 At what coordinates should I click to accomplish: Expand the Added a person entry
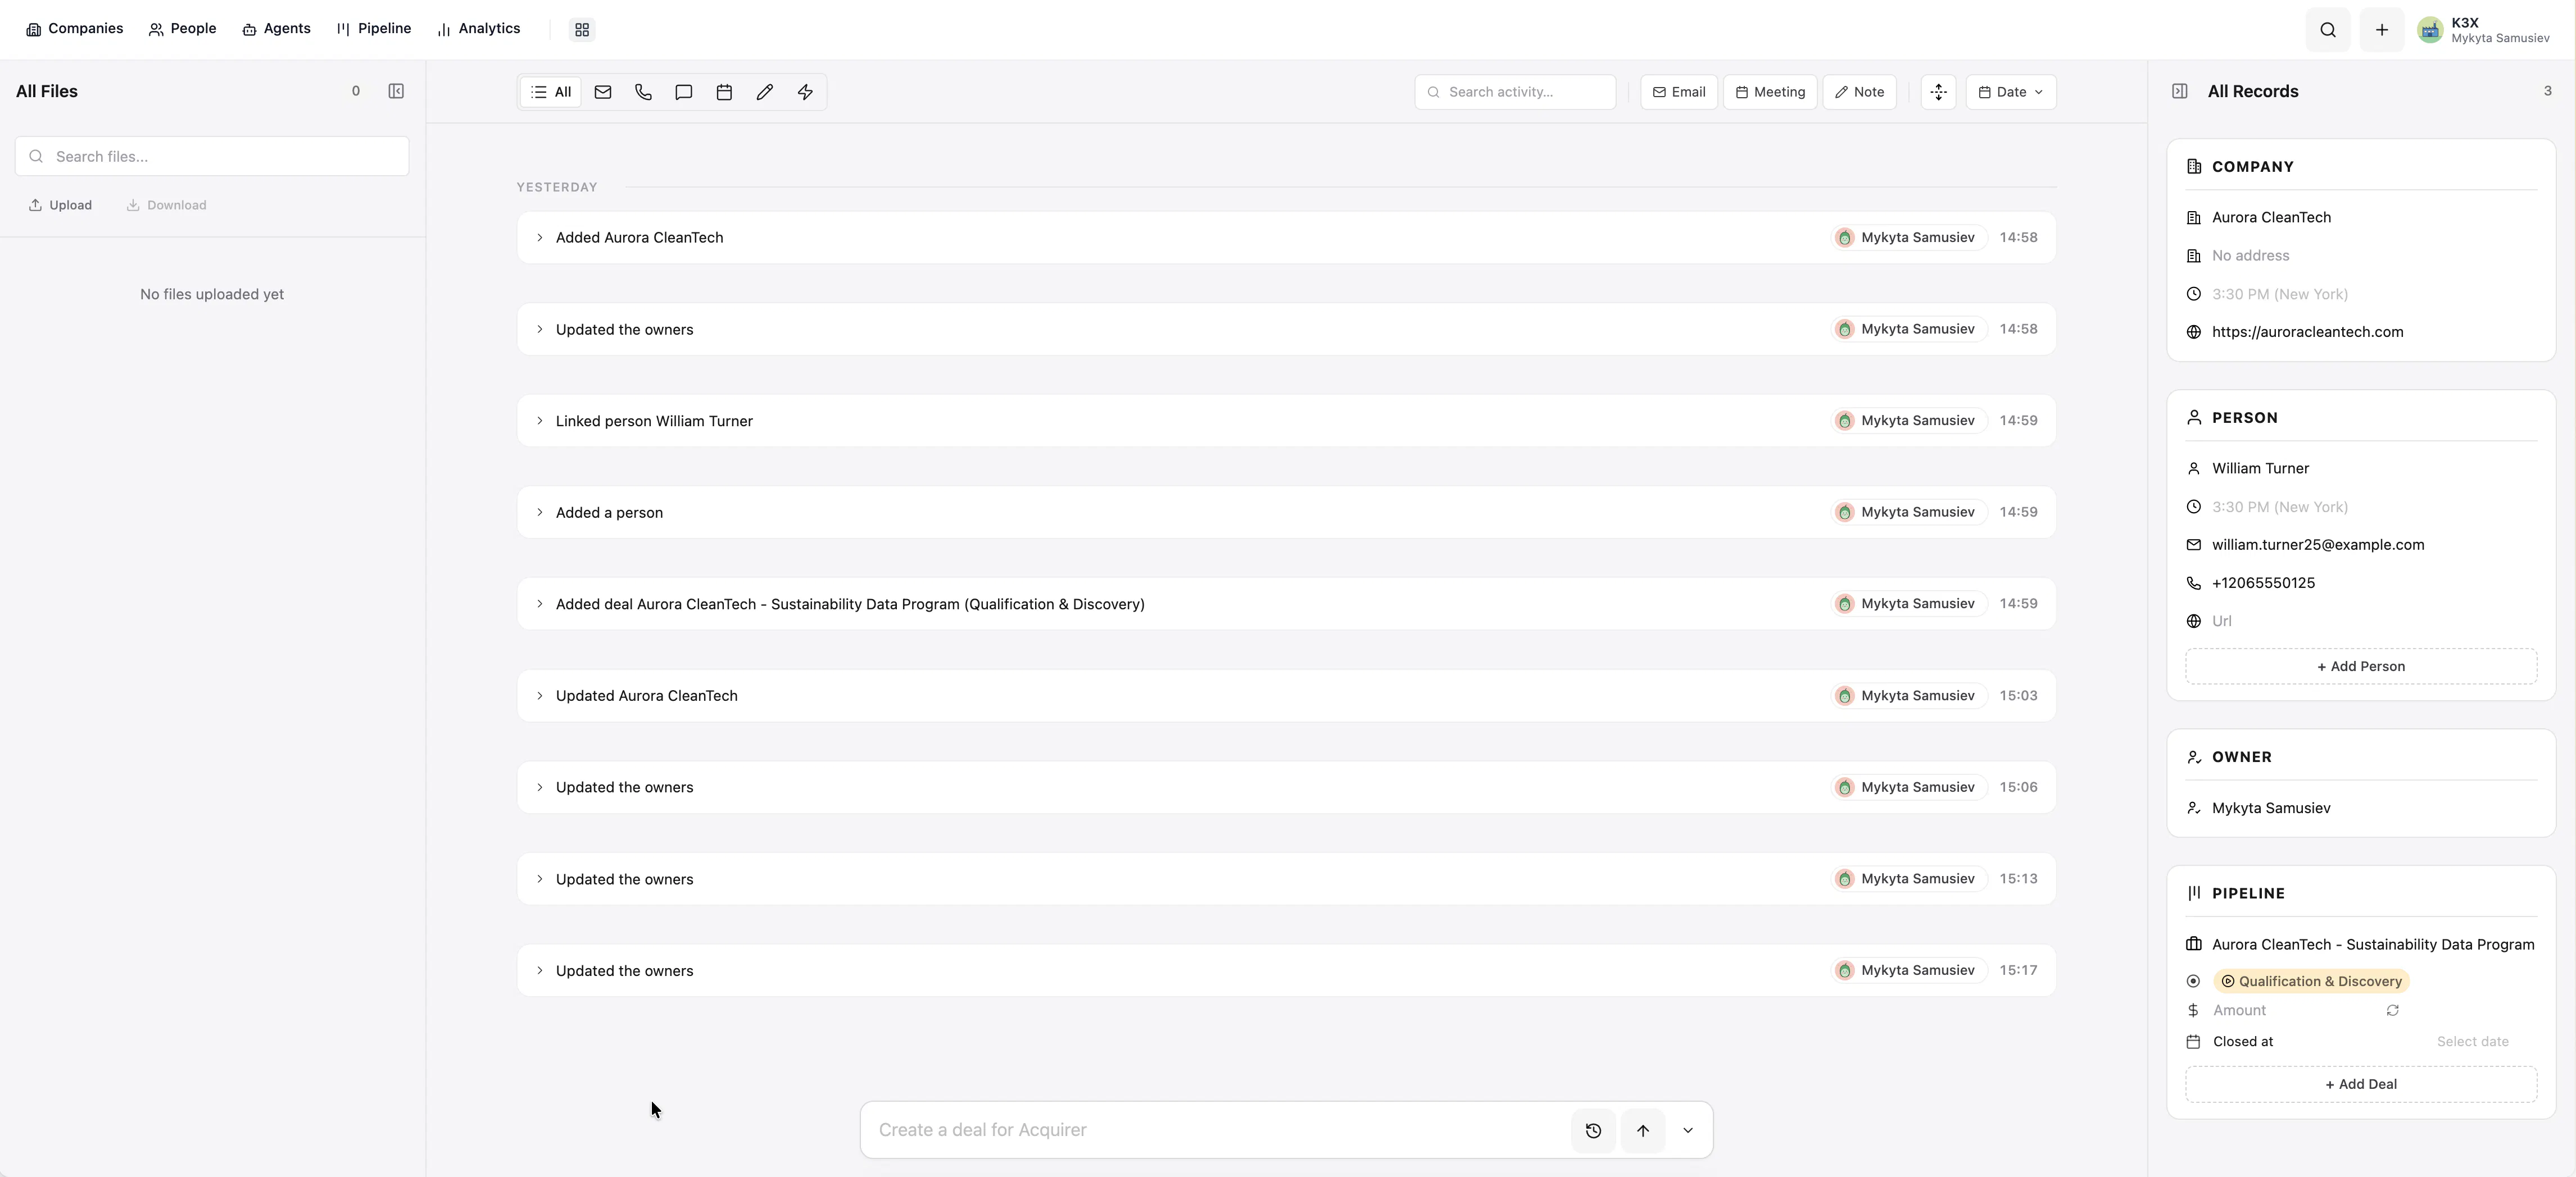click(x=539, y=512)
